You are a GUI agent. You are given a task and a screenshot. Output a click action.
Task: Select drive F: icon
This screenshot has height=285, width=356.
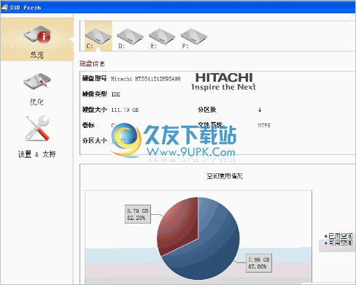tap(193, 38)
